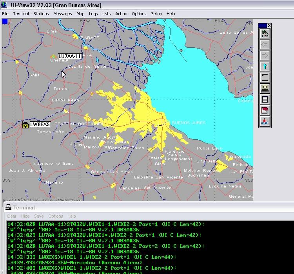This screenshot has height=274, width=294.
Task: Click the red buoy on water icon
Action: [x=265, y=121]
